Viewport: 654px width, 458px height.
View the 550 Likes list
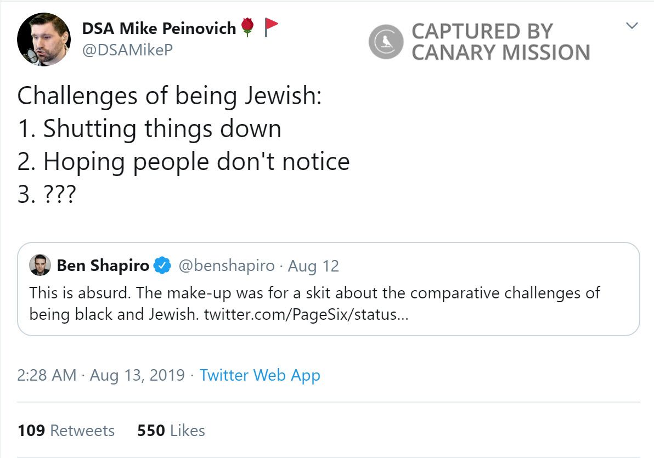pyautogui.click(x=171, y=431)
